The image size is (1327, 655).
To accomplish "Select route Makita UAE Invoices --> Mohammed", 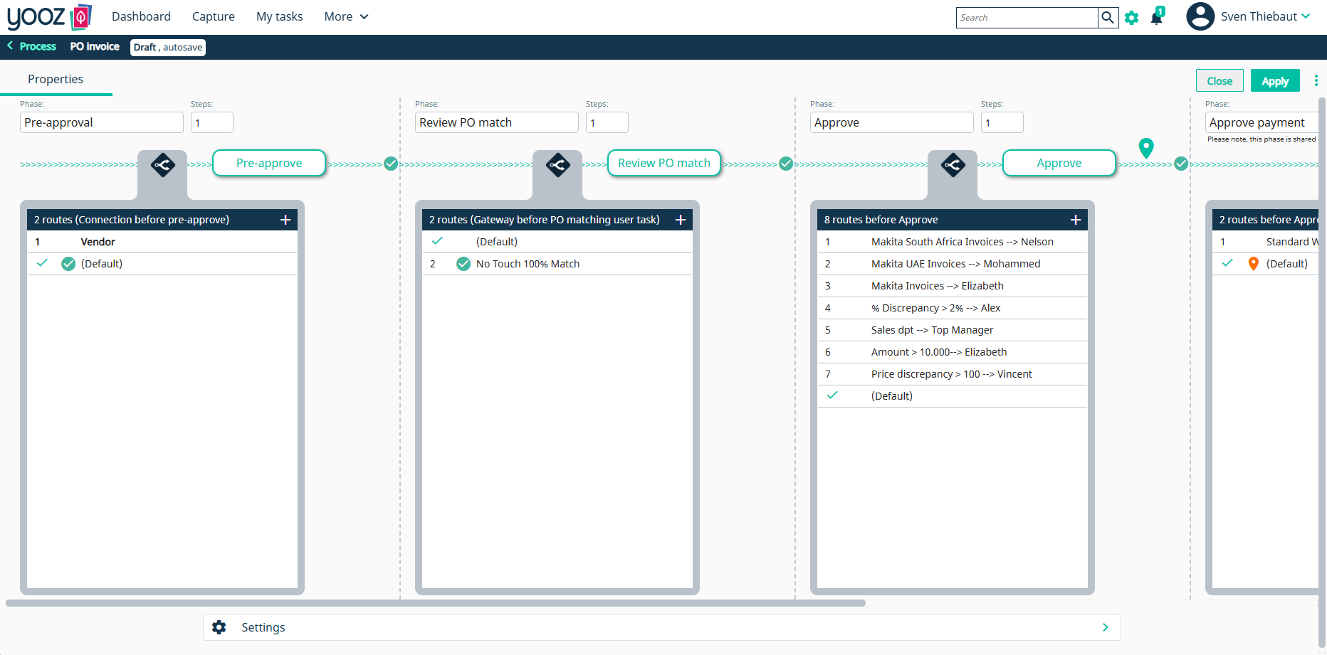I will (x=953, y=264).
